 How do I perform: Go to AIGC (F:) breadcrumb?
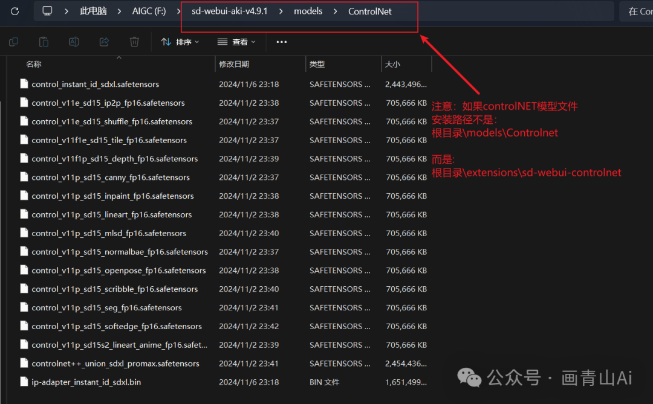point(149,11)
